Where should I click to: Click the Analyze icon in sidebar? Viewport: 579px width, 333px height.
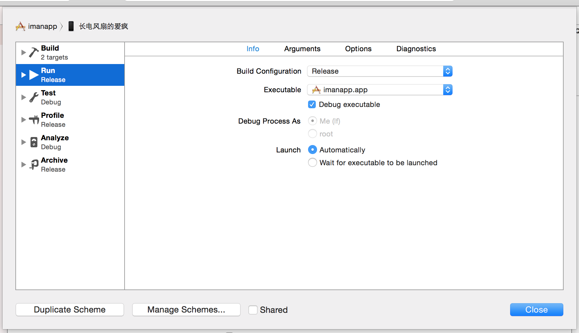pyautogui.click(x=34, y=142)
